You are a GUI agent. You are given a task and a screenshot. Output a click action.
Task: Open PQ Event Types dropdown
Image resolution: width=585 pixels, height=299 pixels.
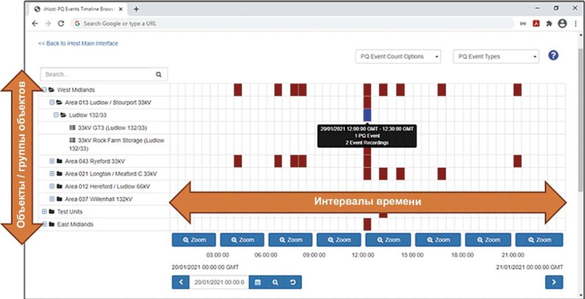point(495,57)
